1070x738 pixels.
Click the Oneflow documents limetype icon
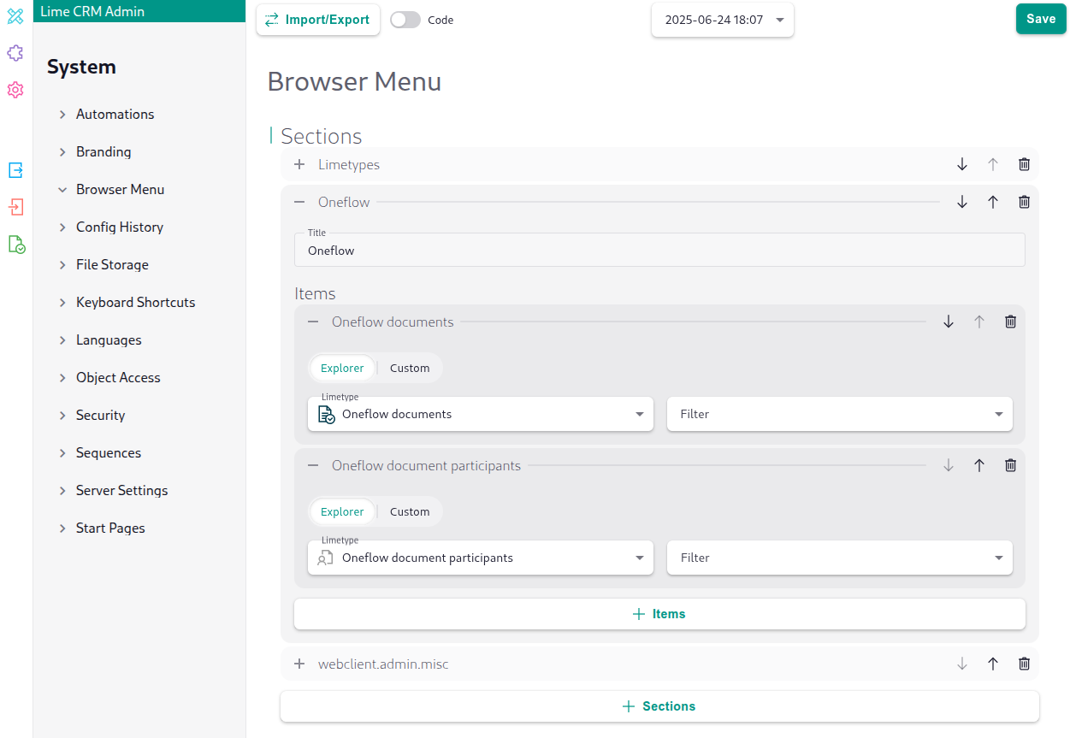pyautogui.click(x=326, y=415)
